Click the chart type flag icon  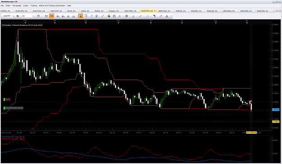pos(18,16)
